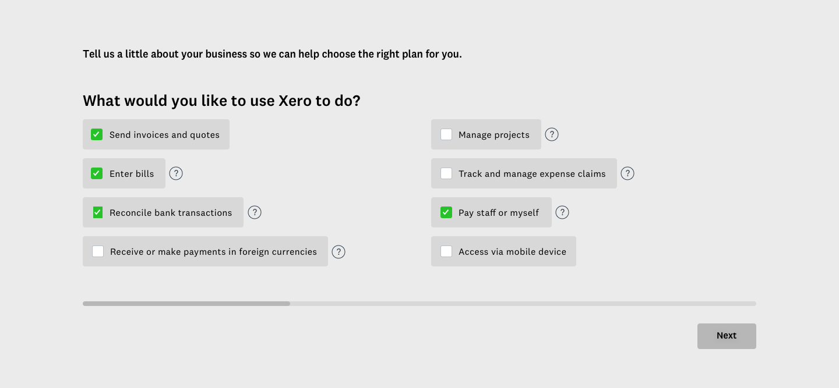Uncheck Send invoices and quotes
This screenshot has height=388, width=839.
[x=97, y=134]
